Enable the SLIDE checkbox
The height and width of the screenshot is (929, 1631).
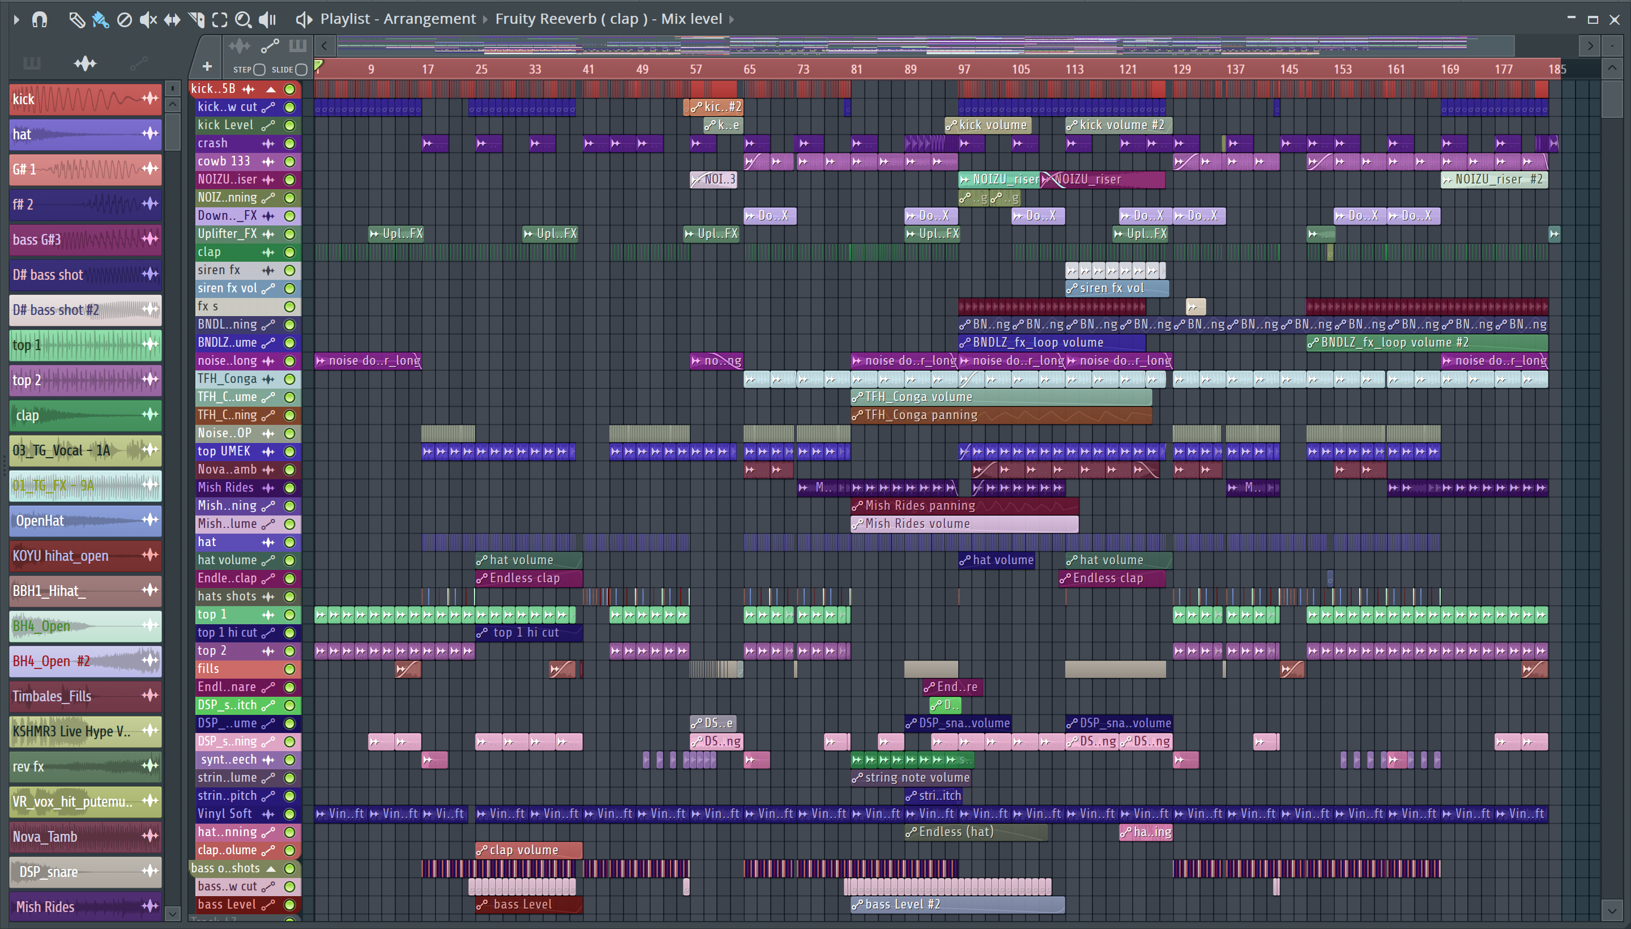[x=302, y=69]
